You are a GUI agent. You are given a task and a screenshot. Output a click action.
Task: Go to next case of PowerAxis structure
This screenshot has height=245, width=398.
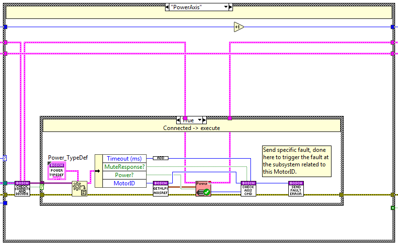tap(231, 7)
